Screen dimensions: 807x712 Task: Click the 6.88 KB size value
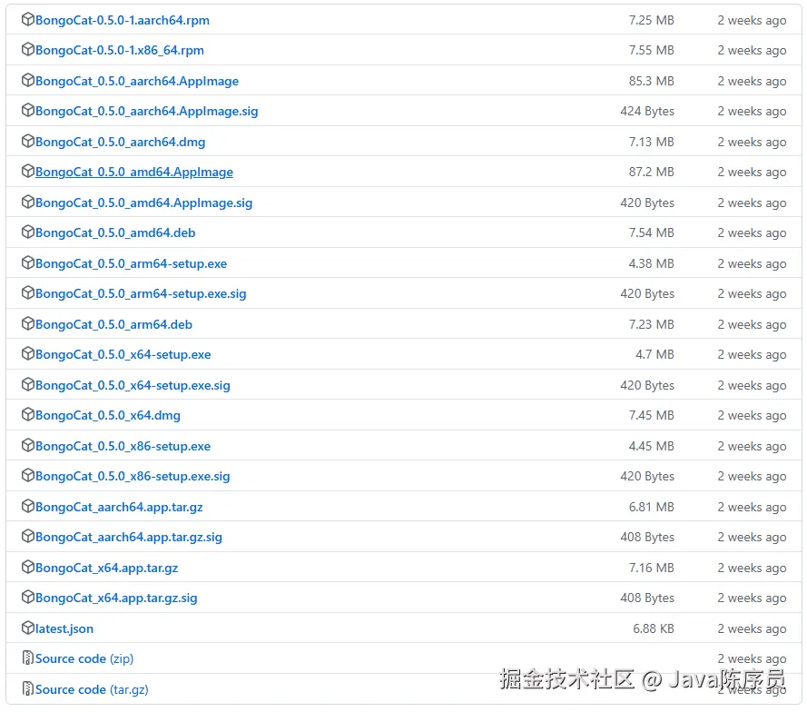point(653,628)
